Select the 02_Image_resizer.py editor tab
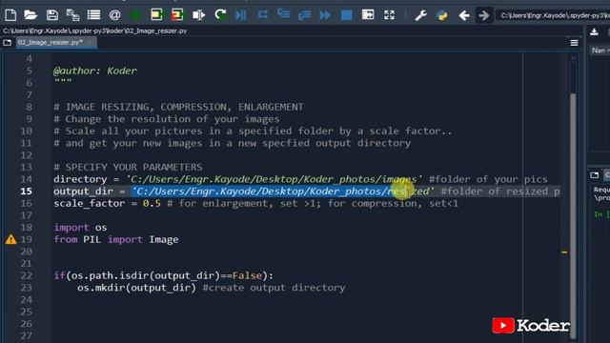The height and width of the screenshot is (343, 610). click(x=56, y=42)
